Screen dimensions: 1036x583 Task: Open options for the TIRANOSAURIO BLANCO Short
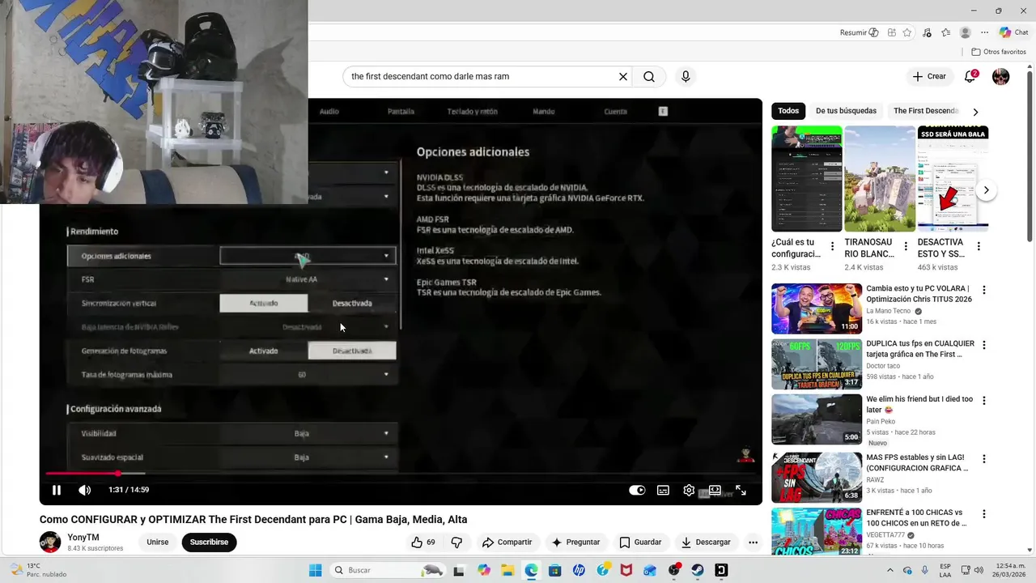point(906,246)
